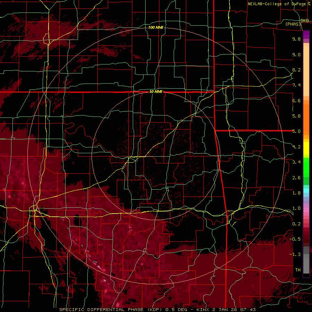Click the pink segment of the color bar

pos(306,210)
